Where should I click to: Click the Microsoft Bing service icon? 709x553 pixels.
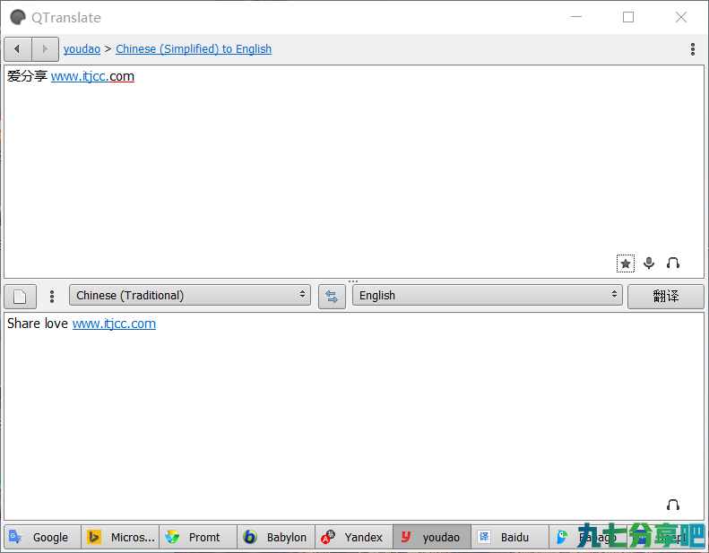coord(93,537)
